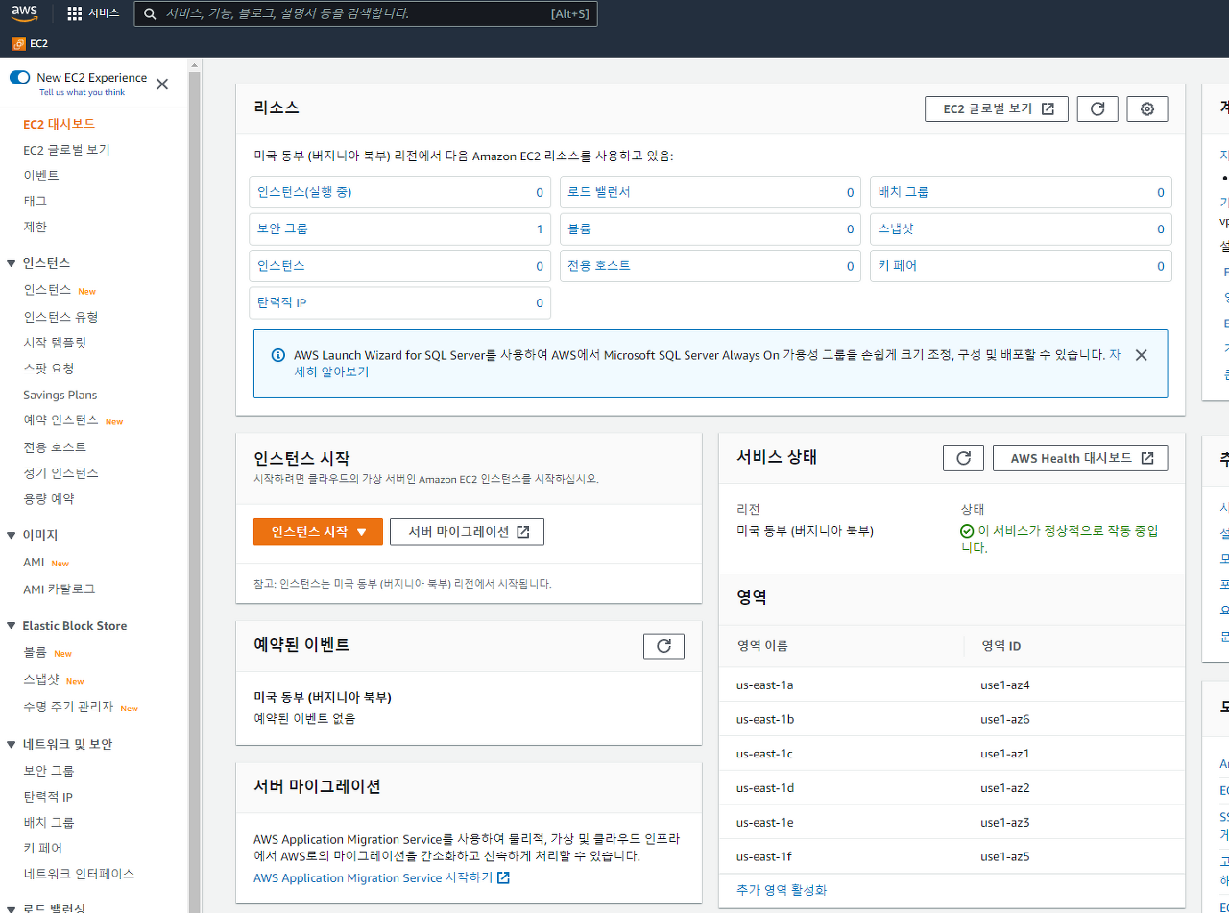Open 로드 밸런서 resource card
The width and height of the screenshot is (1229, 913).
711,192
